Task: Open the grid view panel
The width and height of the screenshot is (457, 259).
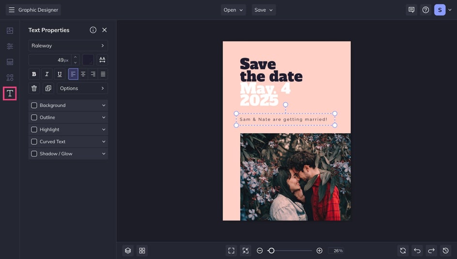Action: (x=142, y=251)
